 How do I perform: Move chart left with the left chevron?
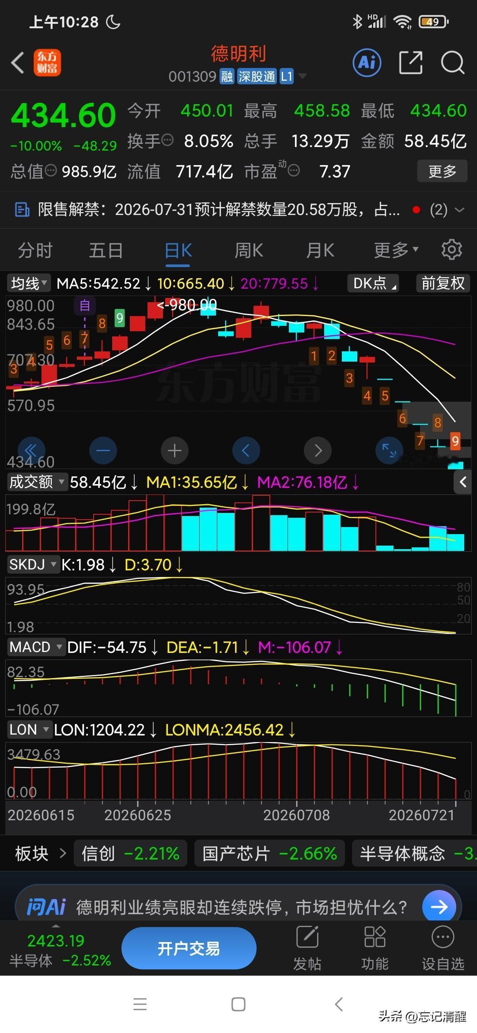(246, 450)
